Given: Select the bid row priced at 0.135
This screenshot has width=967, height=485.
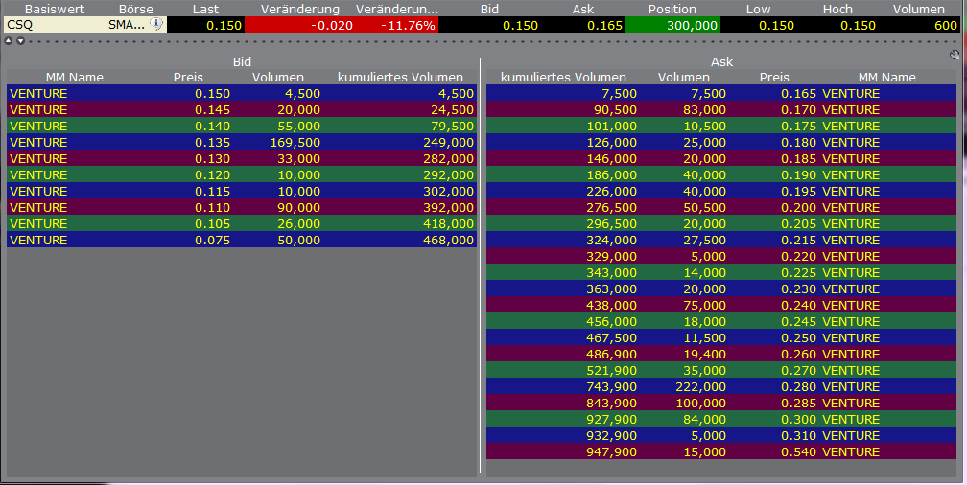Looking at the screenshot, I should [x=241, y=142].
